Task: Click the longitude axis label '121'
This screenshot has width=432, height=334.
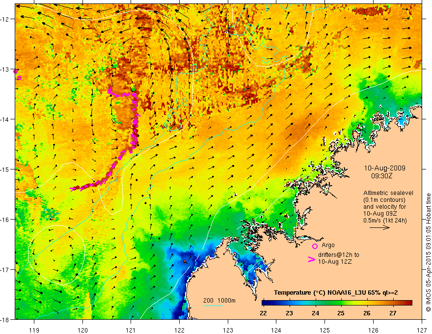Action: (131, 330)
